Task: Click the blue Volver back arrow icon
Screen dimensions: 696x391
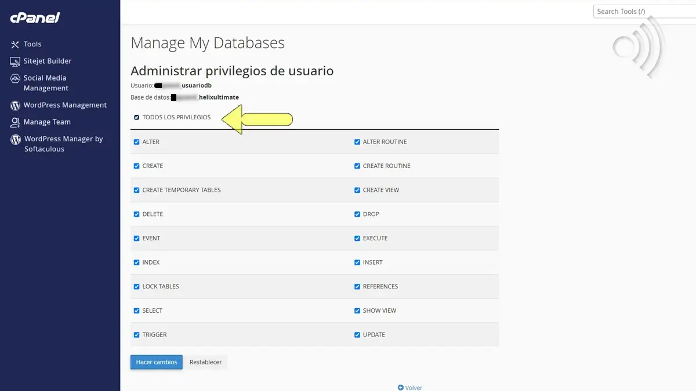Action: pos(400,388)
